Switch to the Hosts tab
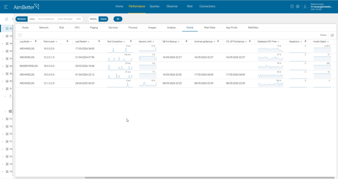The width and height of the screenshot is (338, 179). pos(25,28)
